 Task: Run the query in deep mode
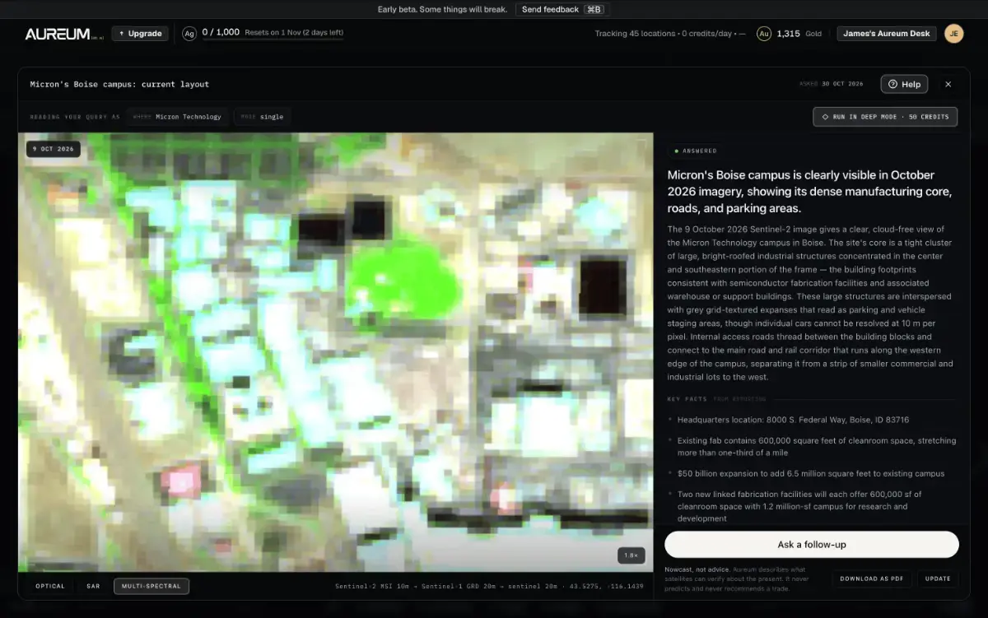coord(885,117)
